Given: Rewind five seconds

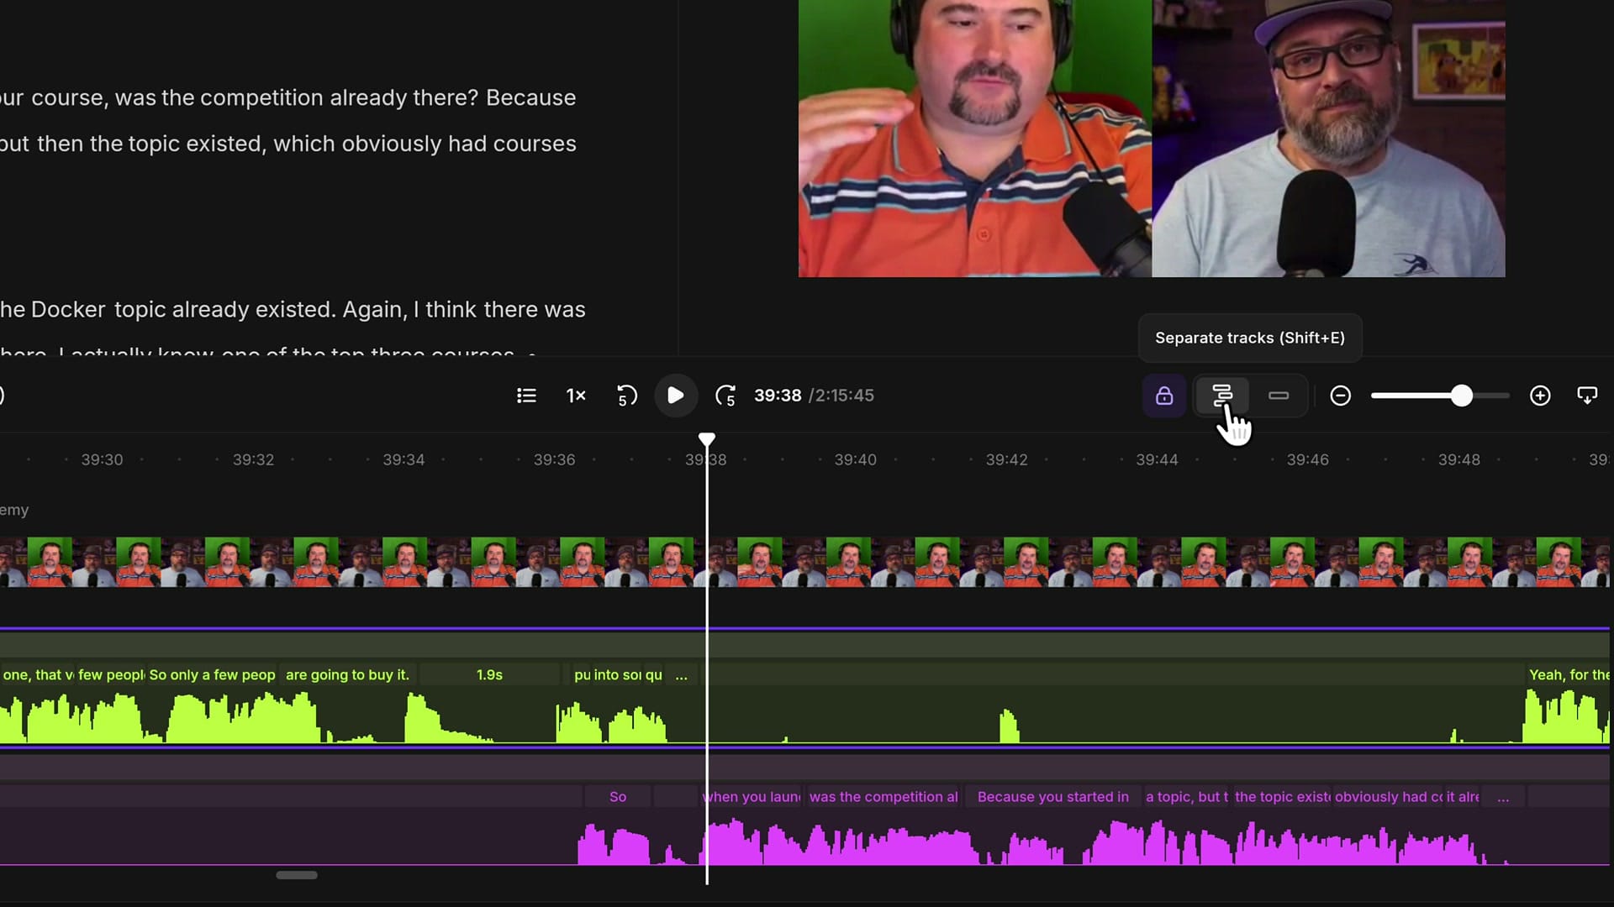Looking at the screenshot, I should (626, 396).
